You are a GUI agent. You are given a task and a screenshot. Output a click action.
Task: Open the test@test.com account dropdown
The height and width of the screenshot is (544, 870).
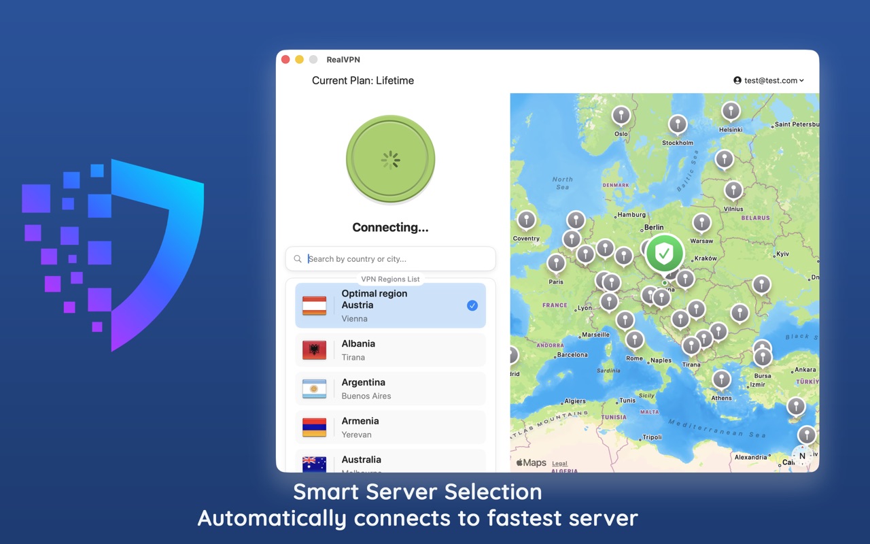pos(768,80)
